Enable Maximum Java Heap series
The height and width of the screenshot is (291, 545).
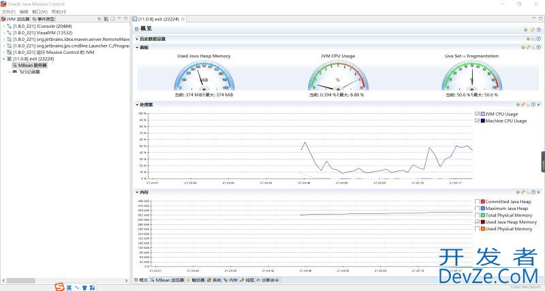478,209
